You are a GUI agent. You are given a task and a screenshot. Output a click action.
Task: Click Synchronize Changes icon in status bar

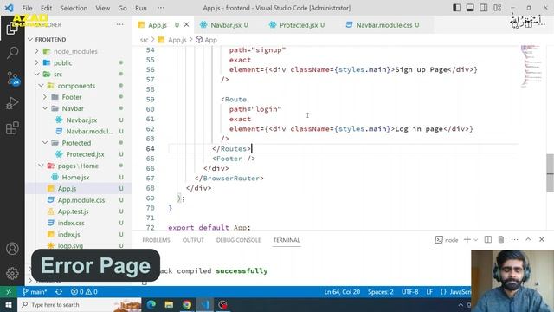click(x=59, y=292)
